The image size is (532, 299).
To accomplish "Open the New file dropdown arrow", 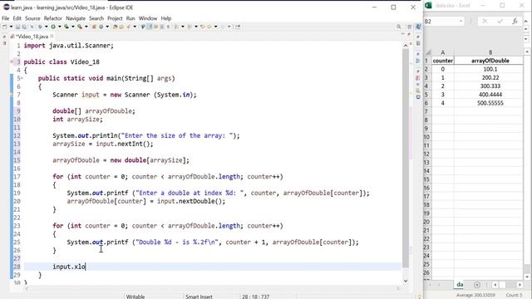I will pos(11,27).
